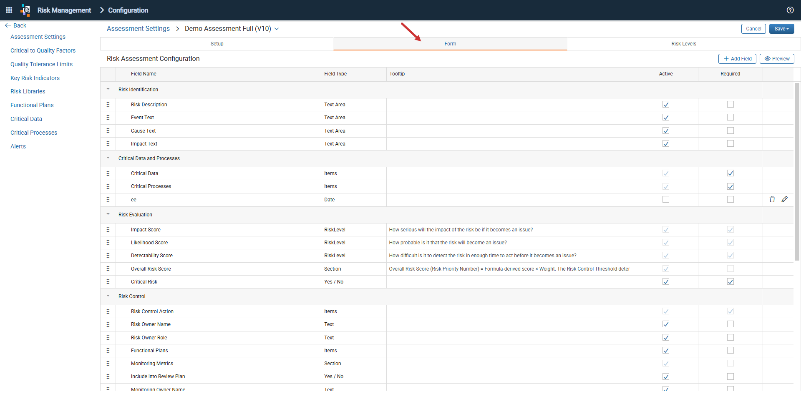The image size is (801, 394).
Task: Open Assessment Settings in the sidebar
Action: [x=38, y=37]
